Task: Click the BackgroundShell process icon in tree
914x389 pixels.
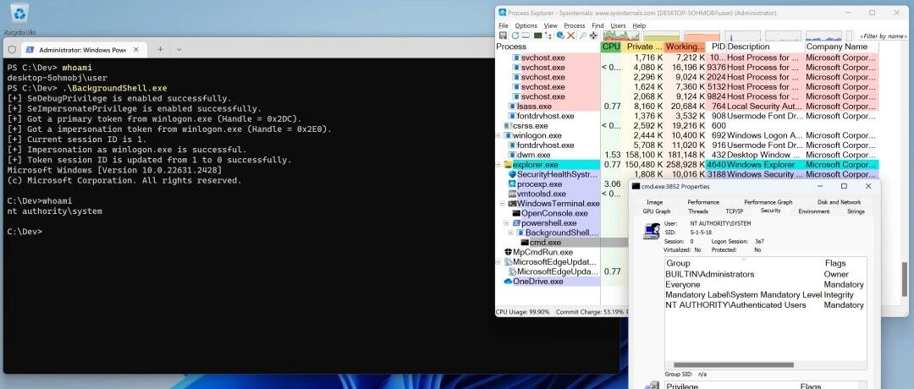Action: point(521,233)
